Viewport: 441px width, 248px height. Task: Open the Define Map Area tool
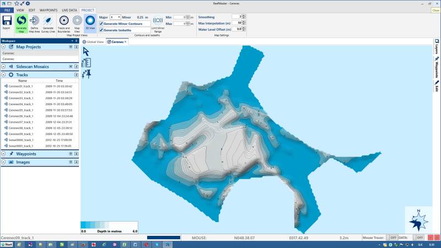34,21
